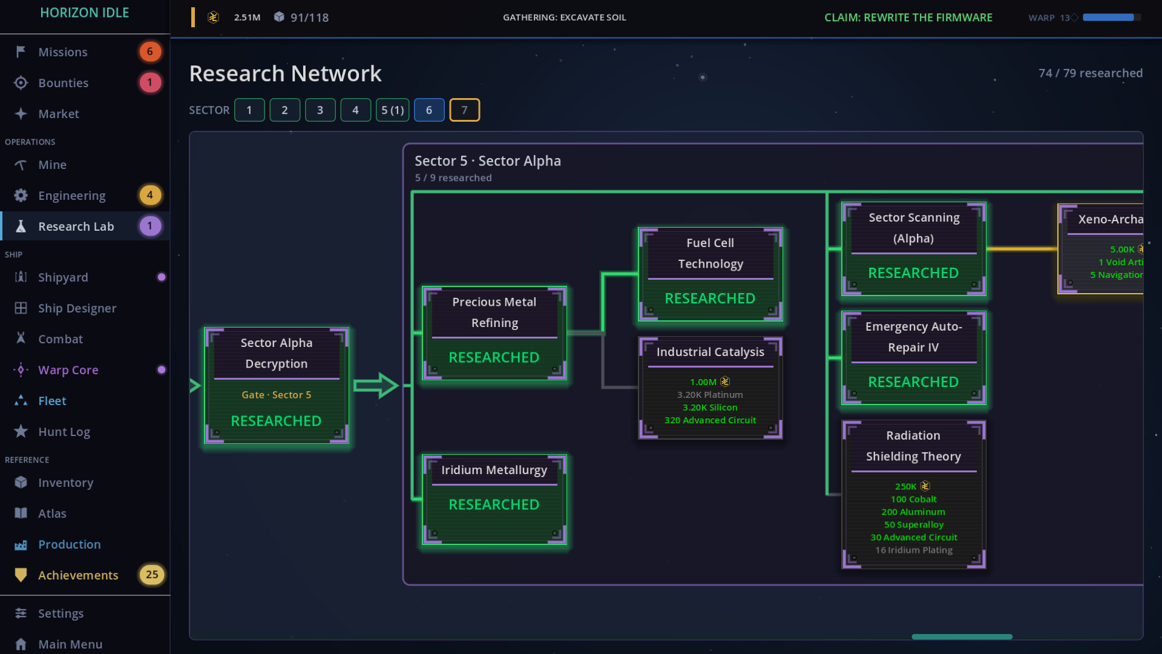Click the Sector Scanning (Alpha) node

913,248
